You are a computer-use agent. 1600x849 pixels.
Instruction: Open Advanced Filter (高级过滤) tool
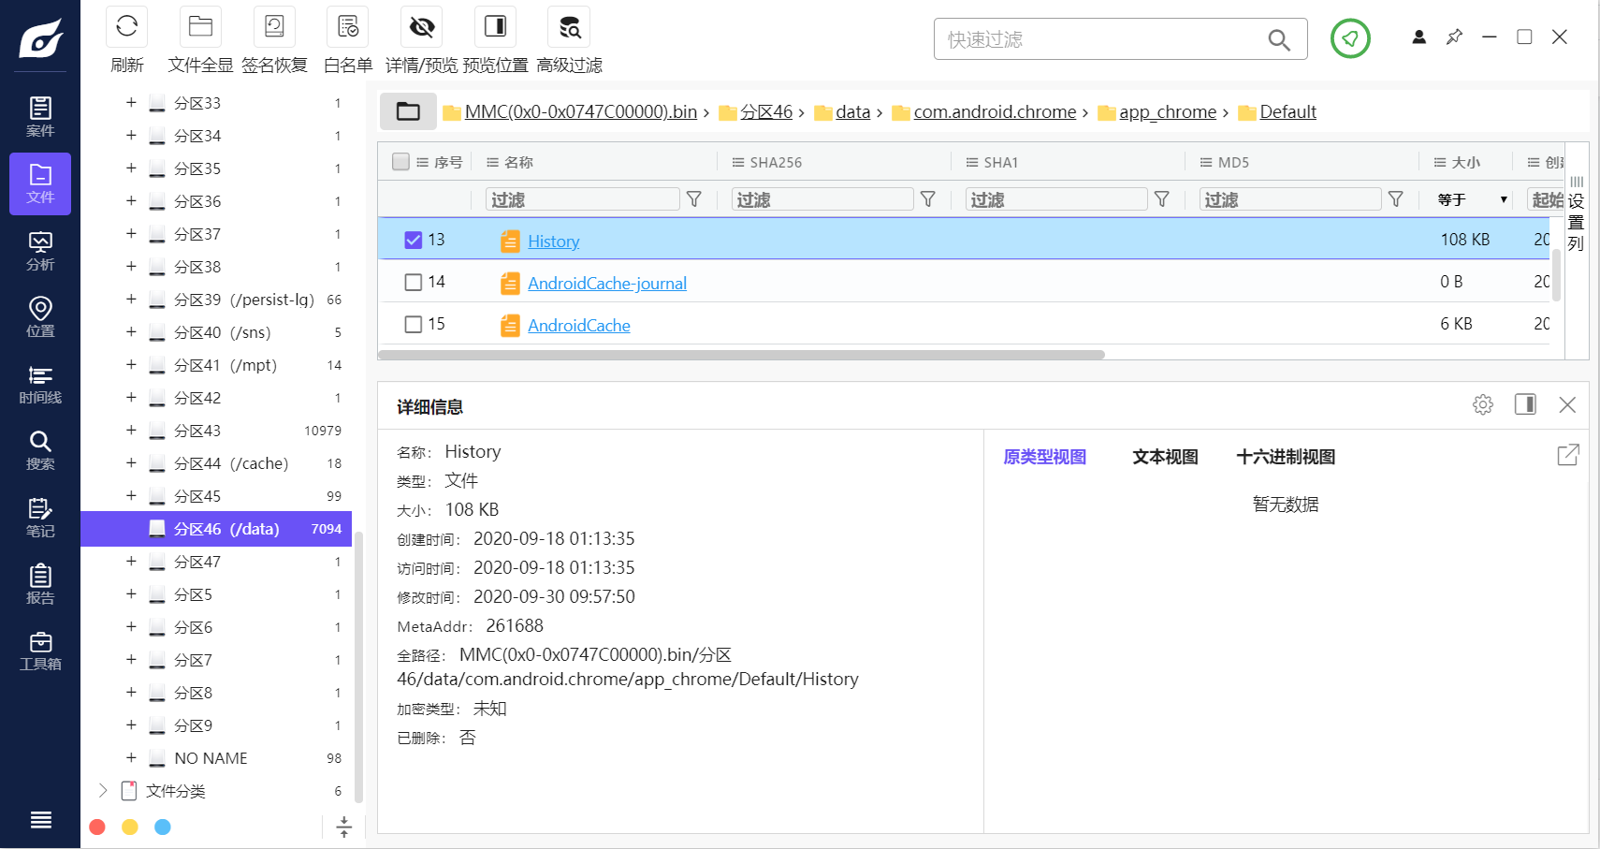coord(569,27)
